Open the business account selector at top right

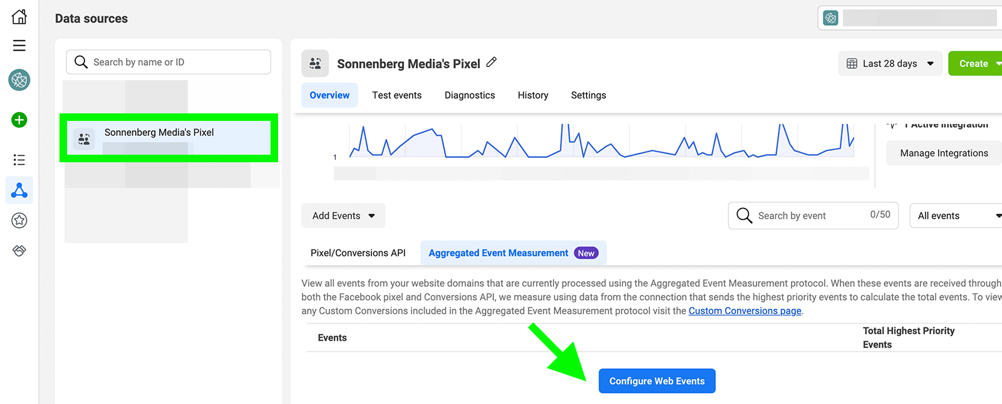pyautogui.click(x=910, y=18)
